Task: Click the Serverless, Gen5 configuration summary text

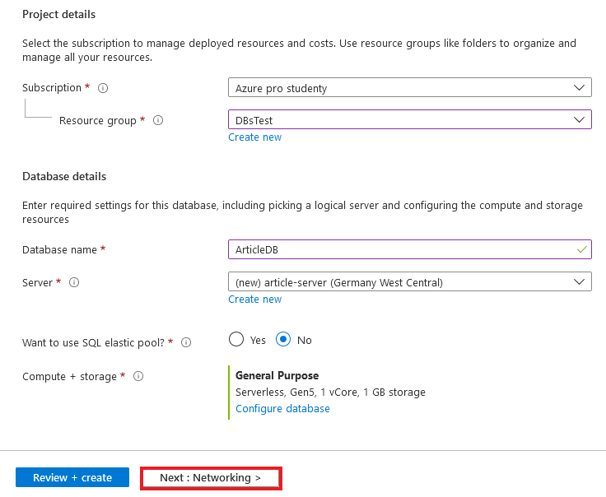Action: pyautogui.click(x=330, y=392)
